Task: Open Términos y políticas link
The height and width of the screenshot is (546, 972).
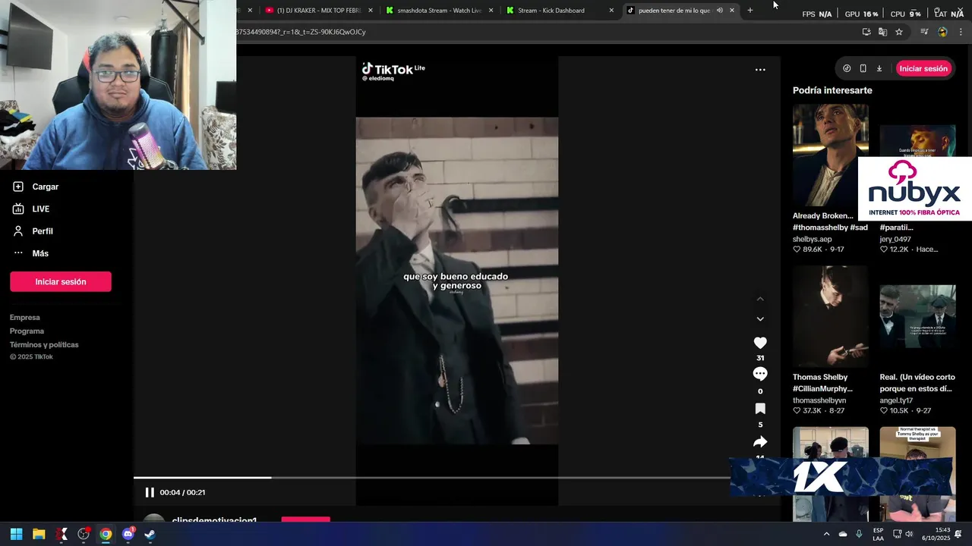Action: [44, 345]
